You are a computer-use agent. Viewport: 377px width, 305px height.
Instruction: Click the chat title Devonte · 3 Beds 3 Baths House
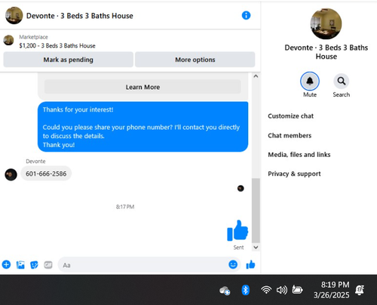(80, 16)
